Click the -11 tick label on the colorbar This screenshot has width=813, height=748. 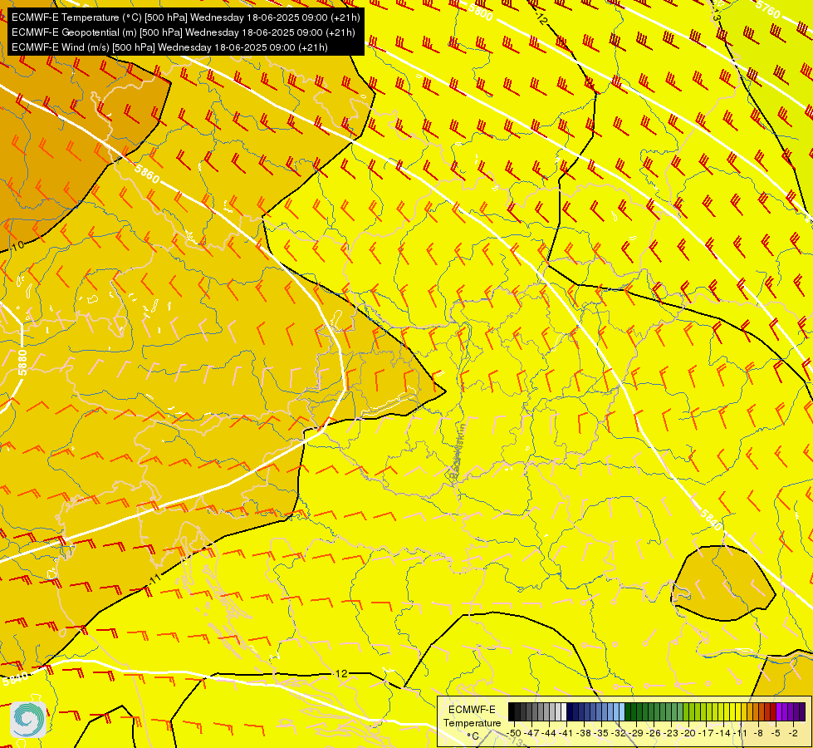[740, 733]
